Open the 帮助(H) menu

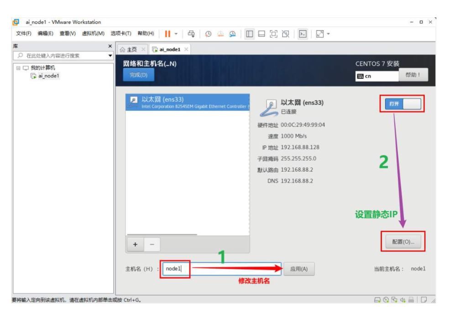coord(146,34)
